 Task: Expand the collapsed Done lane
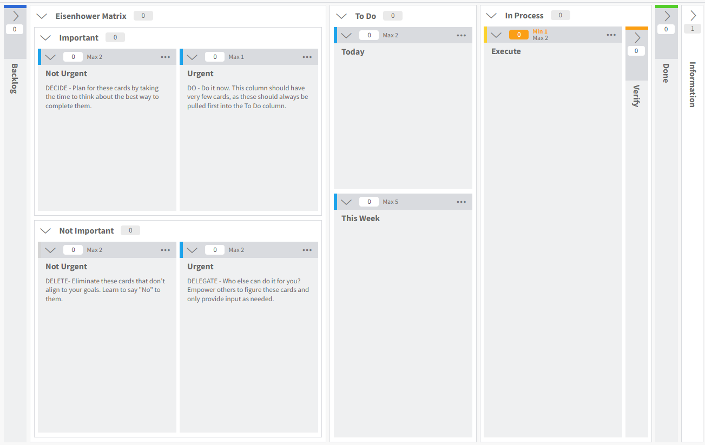(667, 16)
